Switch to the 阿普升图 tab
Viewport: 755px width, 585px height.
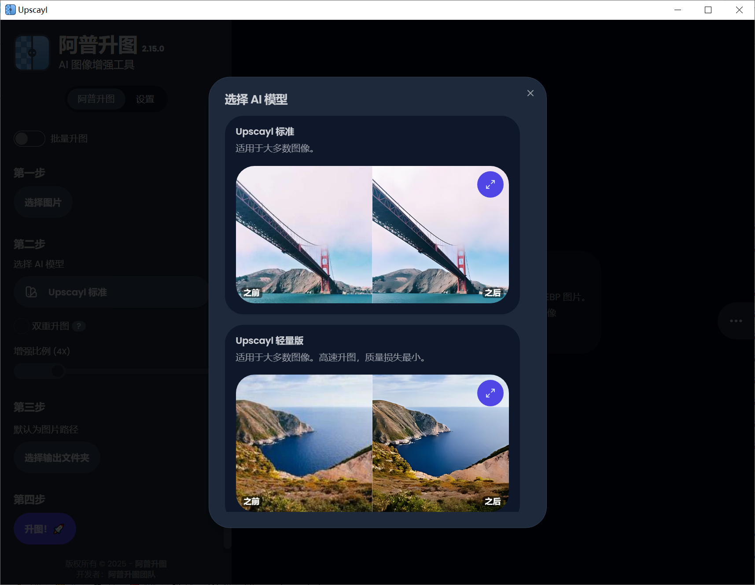tap(96, 99)
